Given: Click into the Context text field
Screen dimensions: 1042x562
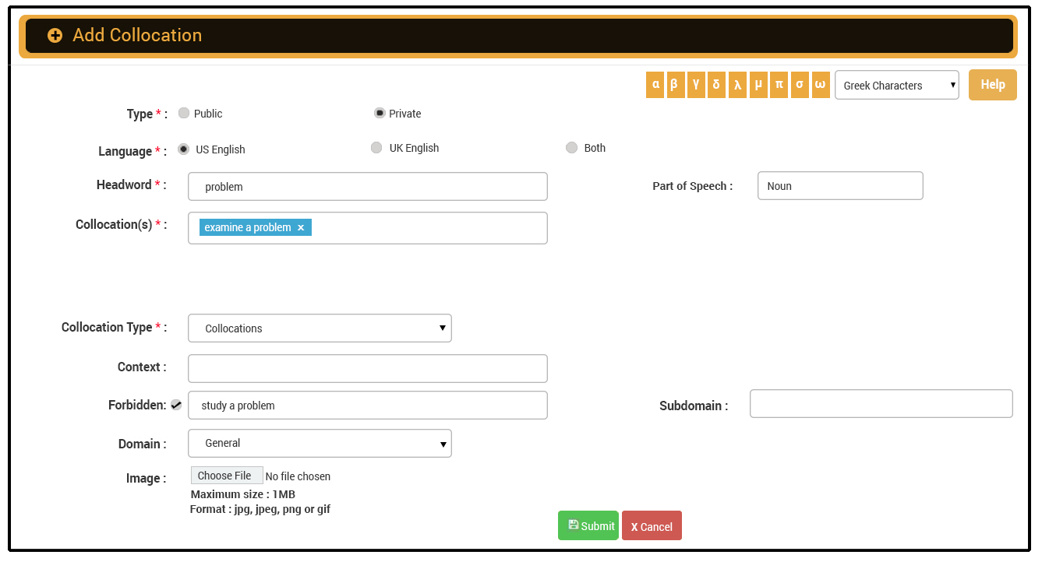Looking at the screenshot, I should tap(367, 368).
